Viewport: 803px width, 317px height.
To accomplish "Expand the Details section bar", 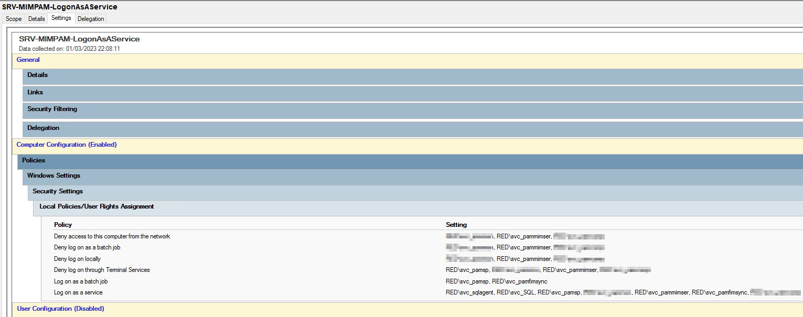I will [x=37, y=75].
